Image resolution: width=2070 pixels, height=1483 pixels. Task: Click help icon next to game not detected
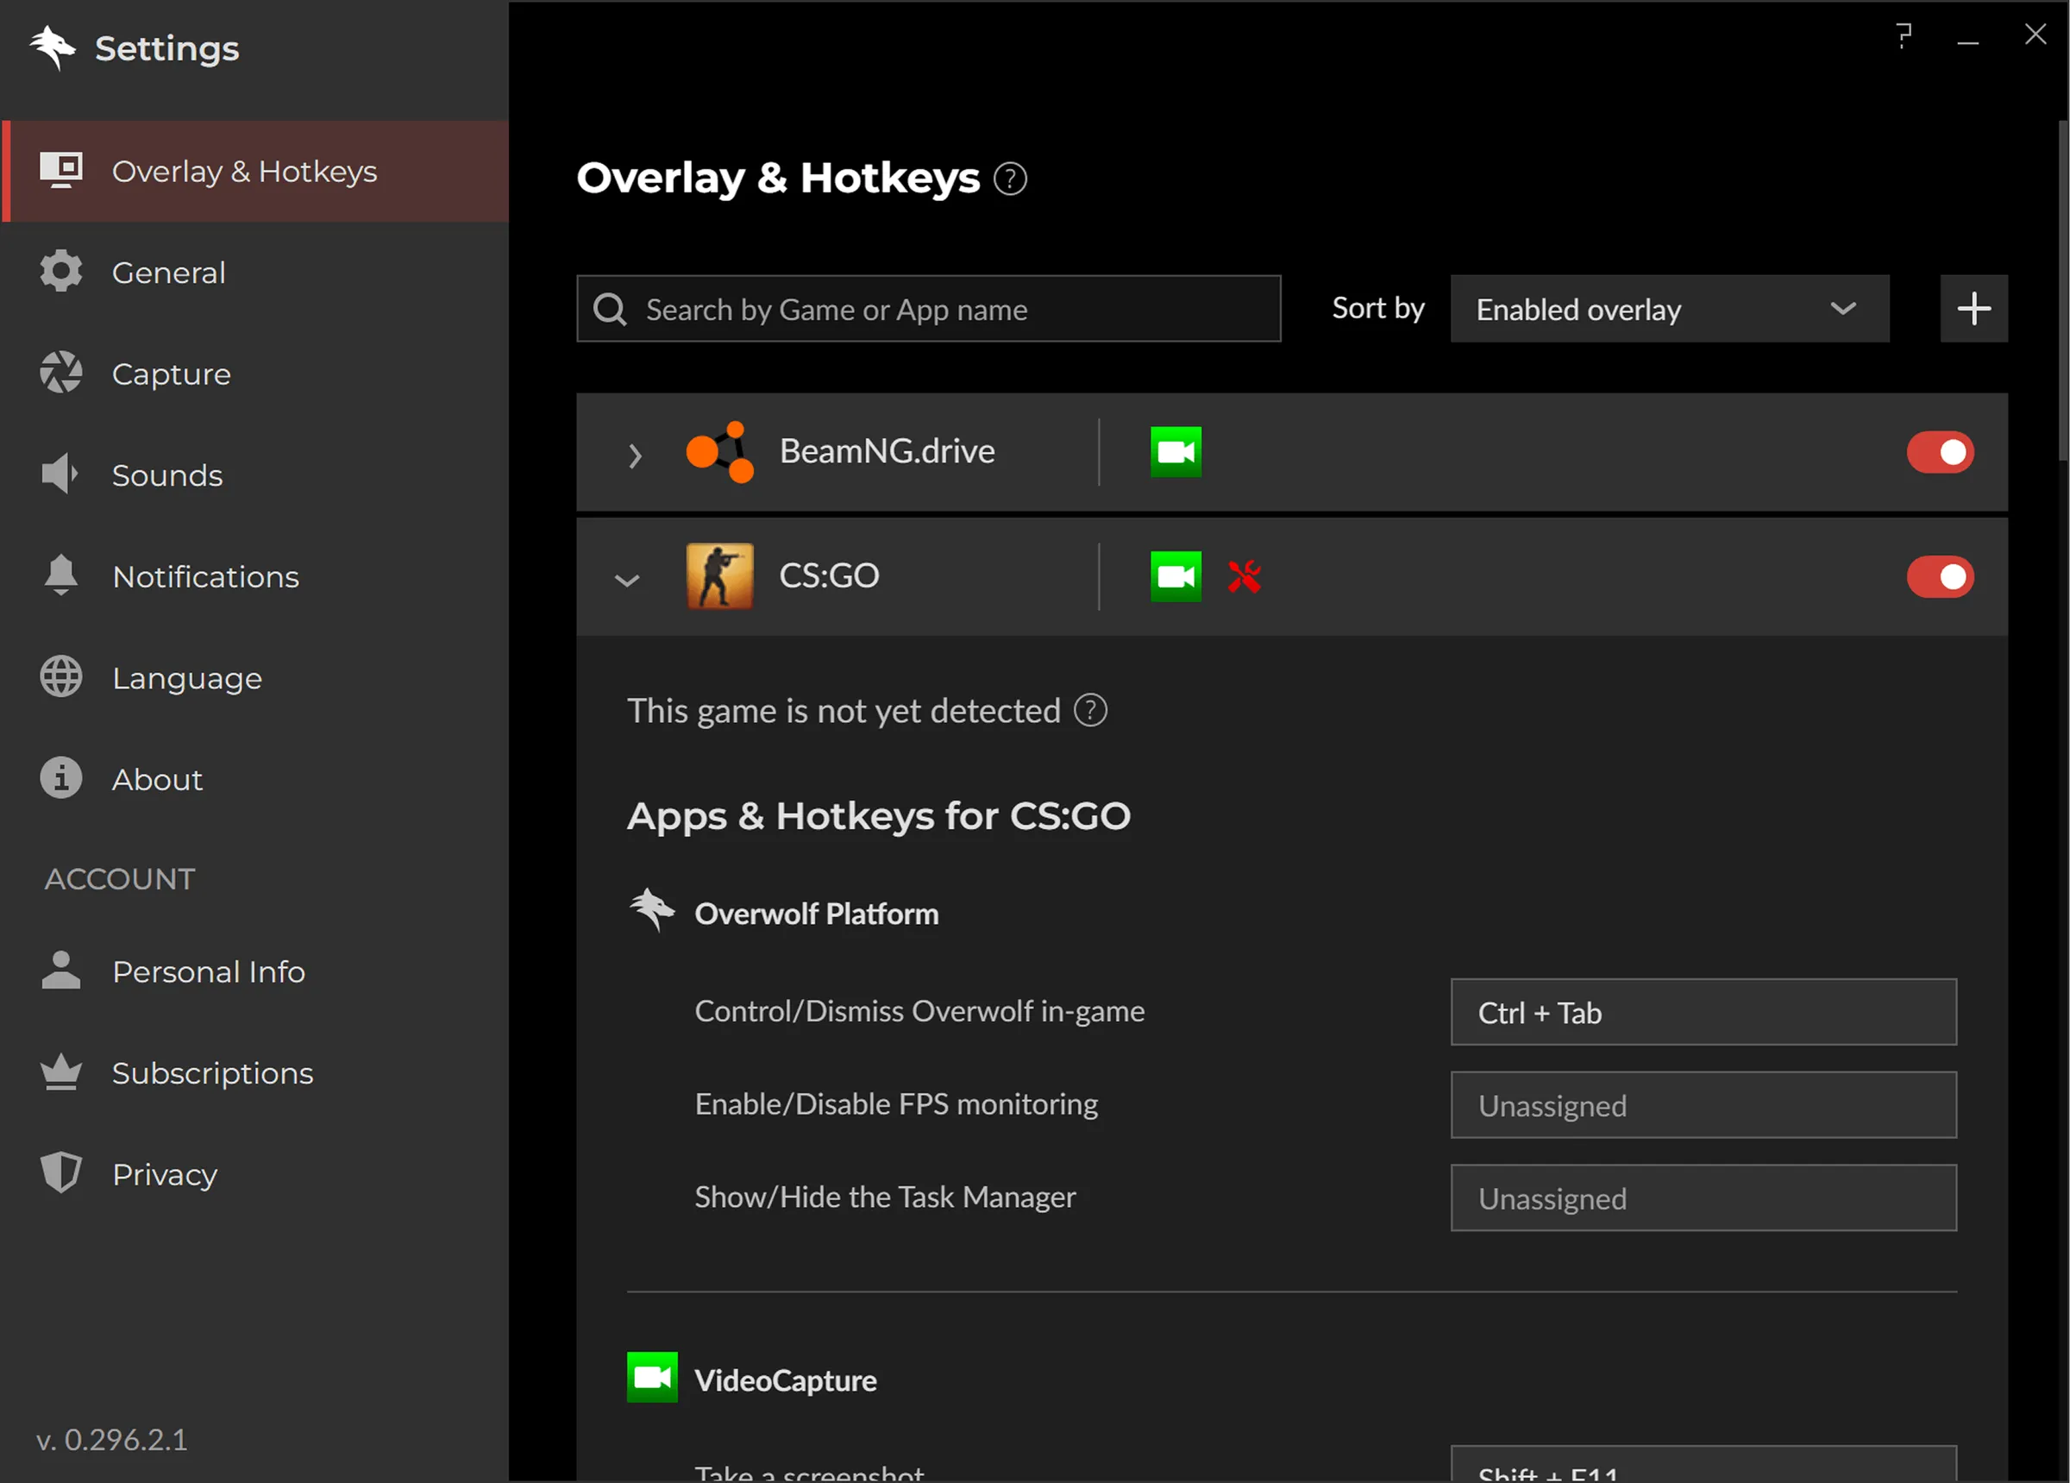tap(1091, 709)
